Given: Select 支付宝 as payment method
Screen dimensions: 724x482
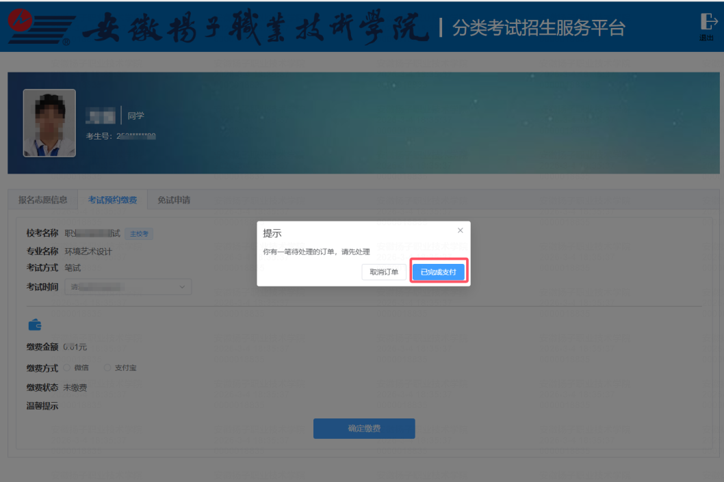Looking at the screenshot, I should pyautogui.click(x=107, y=368).
